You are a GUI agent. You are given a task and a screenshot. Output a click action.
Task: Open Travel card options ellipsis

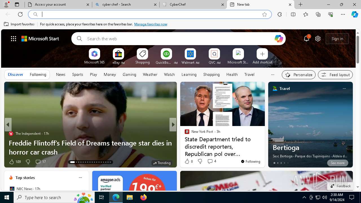[x=344, y=89]
